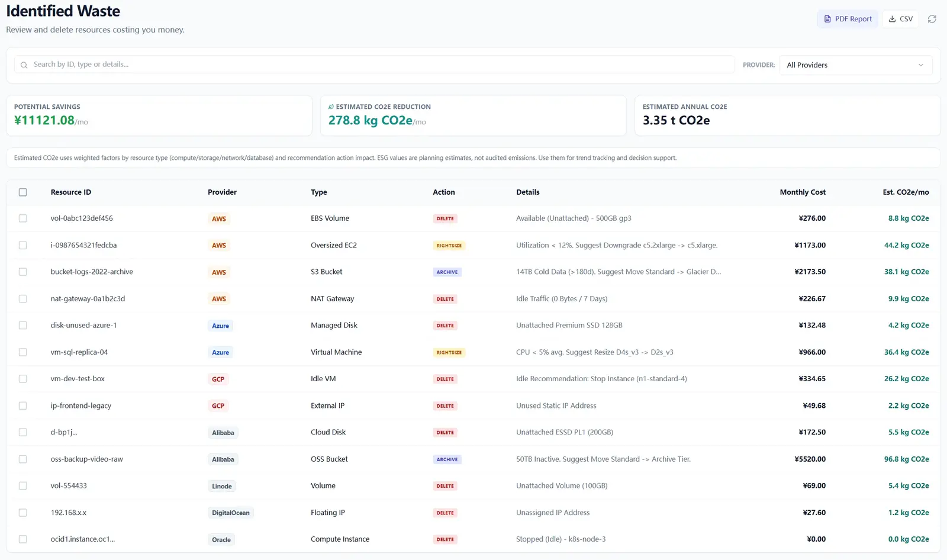Image resolution: width=947 pixels, height=560 pixels.
Task: Click Azure tag on disk-unused-azure-1 row
Action: (x=220, y=326)
